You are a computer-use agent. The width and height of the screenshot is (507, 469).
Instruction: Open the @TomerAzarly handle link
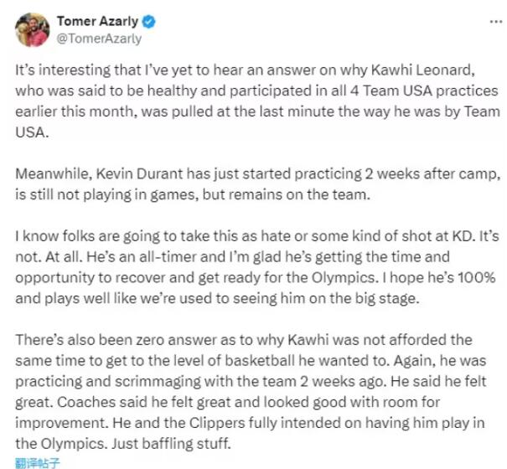point(99,38)
